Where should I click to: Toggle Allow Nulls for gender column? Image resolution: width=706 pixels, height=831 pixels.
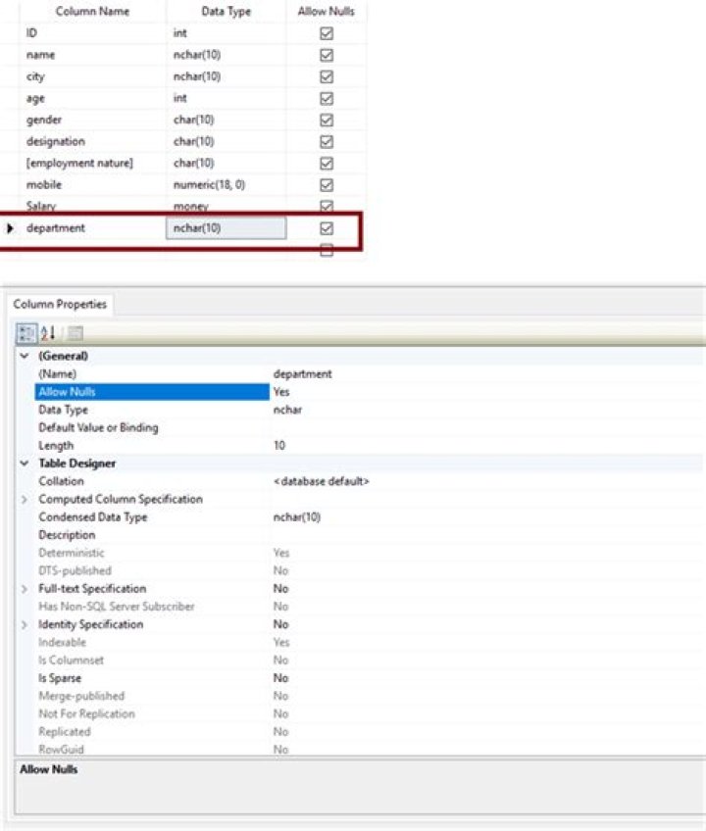327,120
